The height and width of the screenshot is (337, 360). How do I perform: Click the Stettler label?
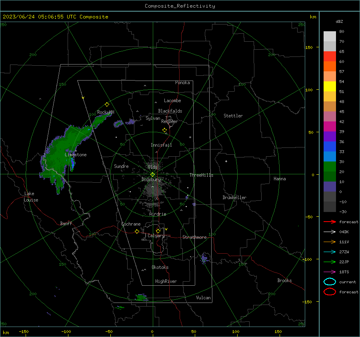pos(233,116)
